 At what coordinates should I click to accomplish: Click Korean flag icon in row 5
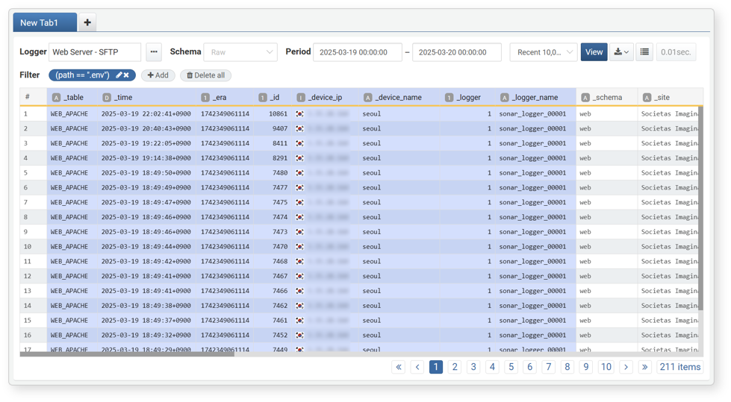[x=299, y=173]
